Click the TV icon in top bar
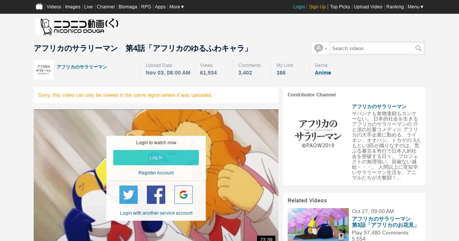 [x=39, y=7]
